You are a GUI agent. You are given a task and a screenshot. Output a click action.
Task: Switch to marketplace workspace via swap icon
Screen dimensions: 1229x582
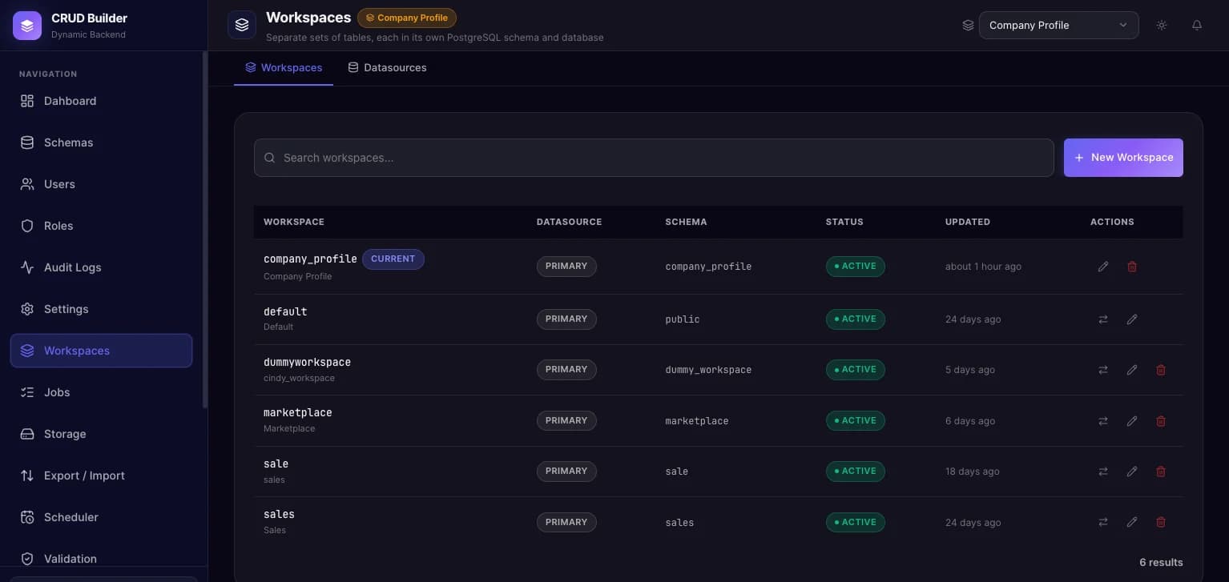point(1103,421)
